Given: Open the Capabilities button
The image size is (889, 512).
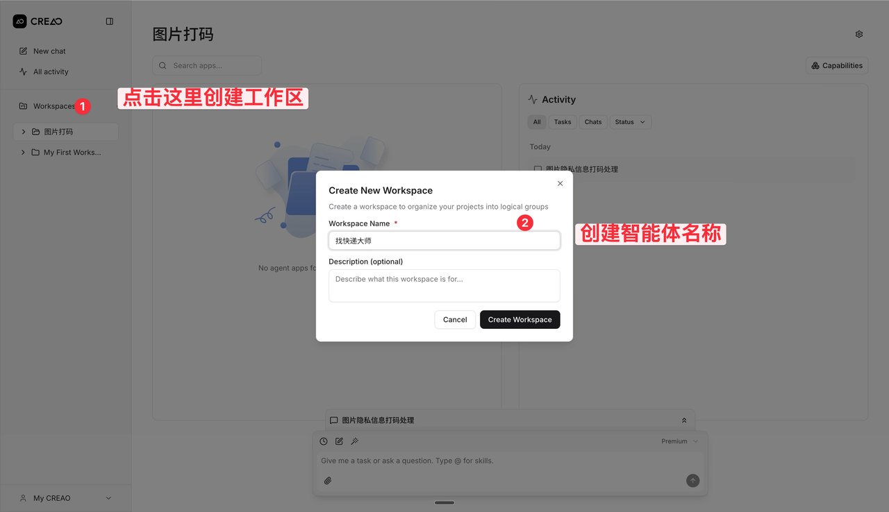Looking at the screenshot, I should point(837,66).
